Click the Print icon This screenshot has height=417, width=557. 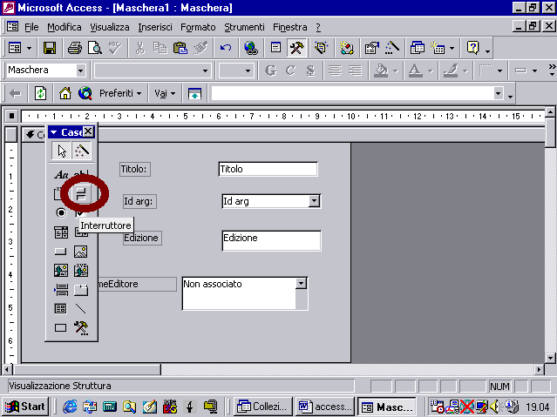(75, 48)
